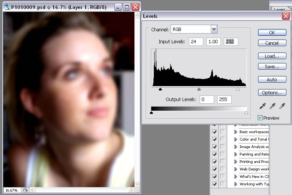The image size is (292, 195).
Task: Click the black input level slider
Action: pyautogui.click(x=160, y=89)
